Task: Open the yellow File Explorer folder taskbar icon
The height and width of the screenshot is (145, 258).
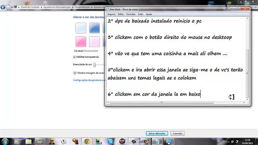Action: tap(28, 141)
